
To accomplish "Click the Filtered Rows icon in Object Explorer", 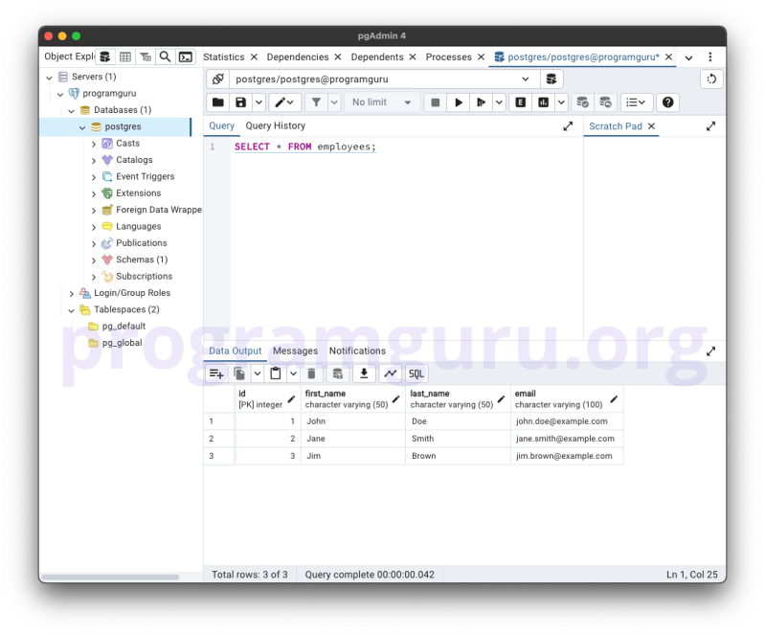I will [x=146, y=57].
